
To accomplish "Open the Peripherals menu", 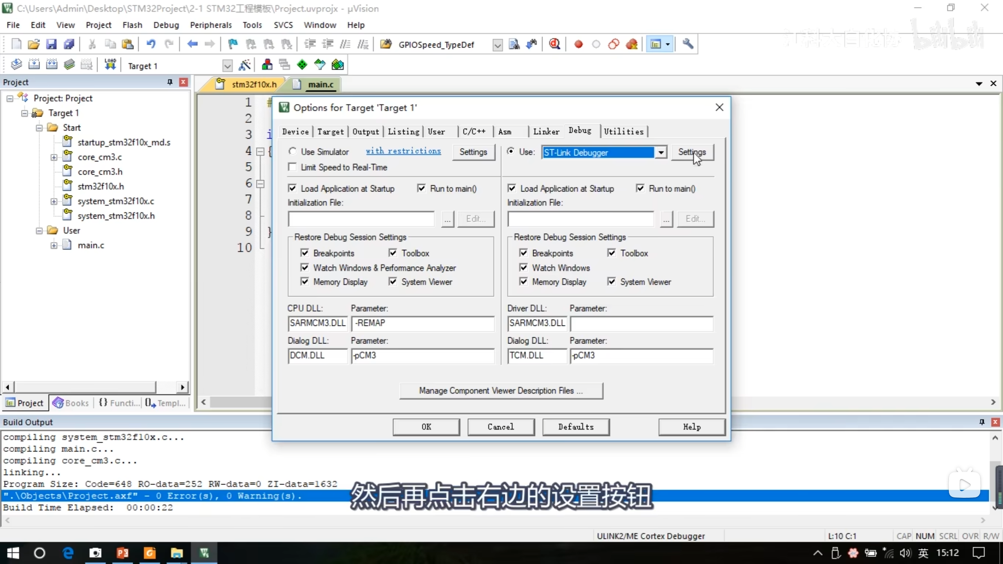I will [x=211, y=25].
